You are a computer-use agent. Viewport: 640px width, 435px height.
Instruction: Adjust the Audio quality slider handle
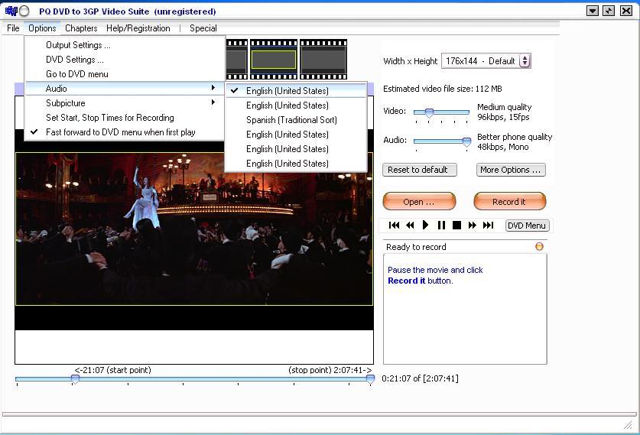pos(466,141)
